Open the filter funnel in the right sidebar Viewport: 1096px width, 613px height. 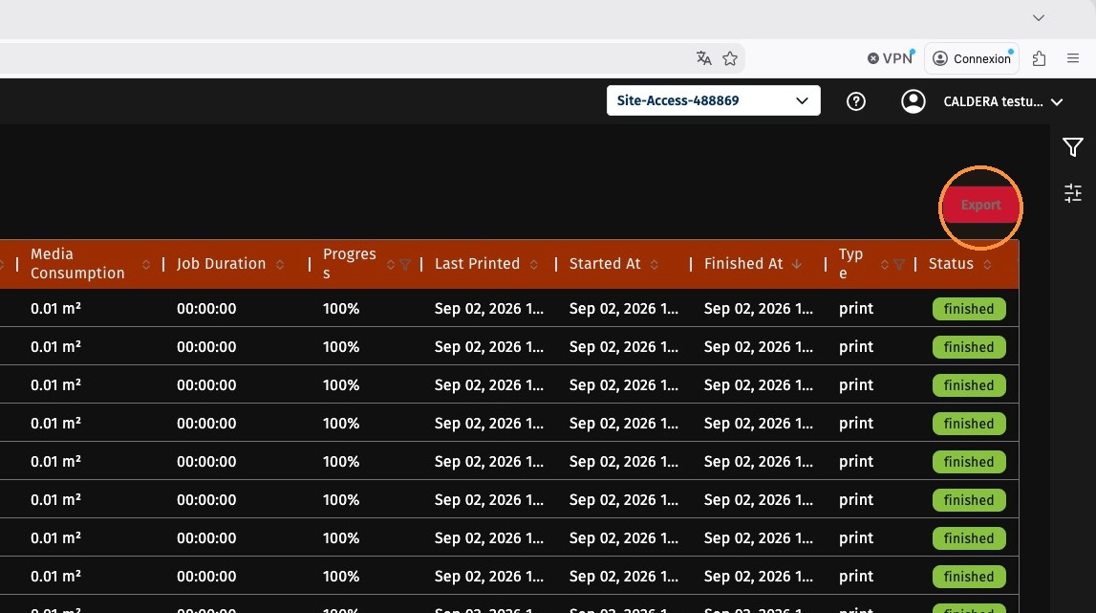(1073, 147)
